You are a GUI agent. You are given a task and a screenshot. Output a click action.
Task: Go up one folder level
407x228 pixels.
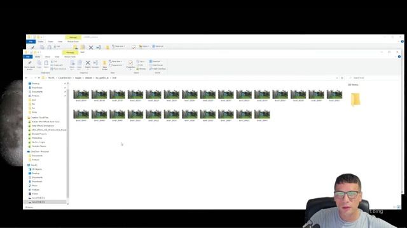[39, 78]
